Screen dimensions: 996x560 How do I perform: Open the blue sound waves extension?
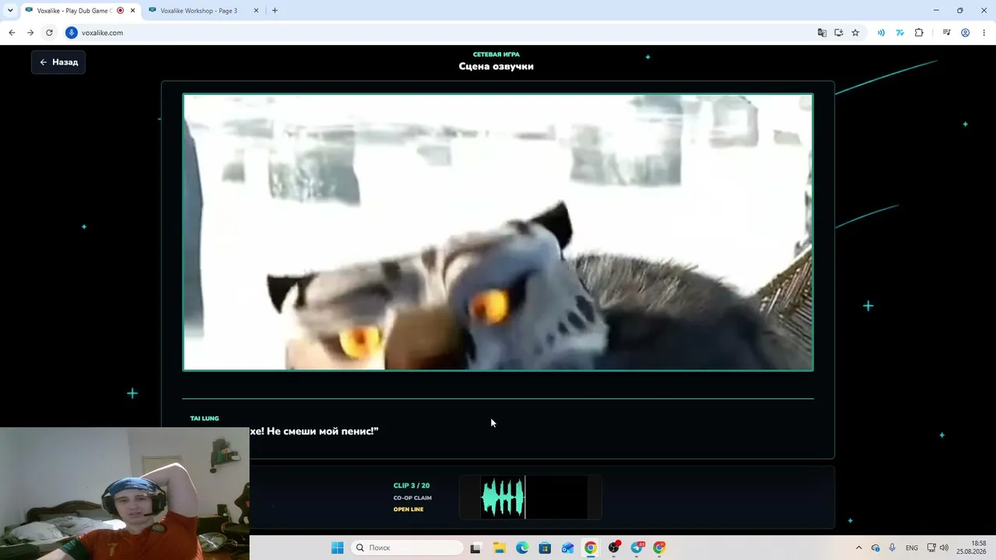click(881, 33)
